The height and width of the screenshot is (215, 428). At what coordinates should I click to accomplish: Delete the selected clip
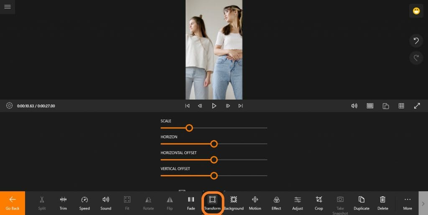383,203
